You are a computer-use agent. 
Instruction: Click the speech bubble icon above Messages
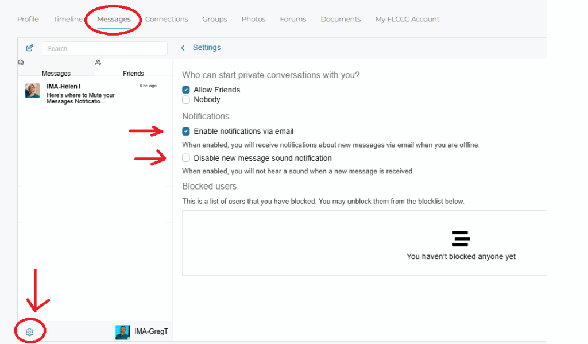(x=21, y=62)
